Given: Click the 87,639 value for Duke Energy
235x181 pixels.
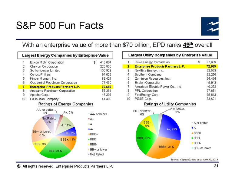Looking at the screenshot, I should click(x=211, y=62).
